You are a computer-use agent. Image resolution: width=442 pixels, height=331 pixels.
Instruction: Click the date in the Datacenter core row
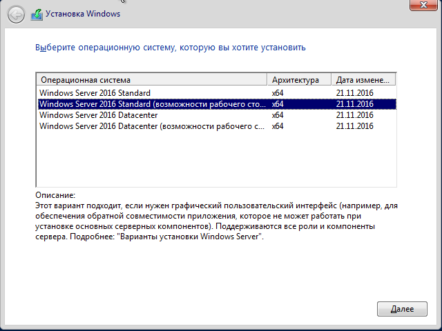click(x=354, y=115)
